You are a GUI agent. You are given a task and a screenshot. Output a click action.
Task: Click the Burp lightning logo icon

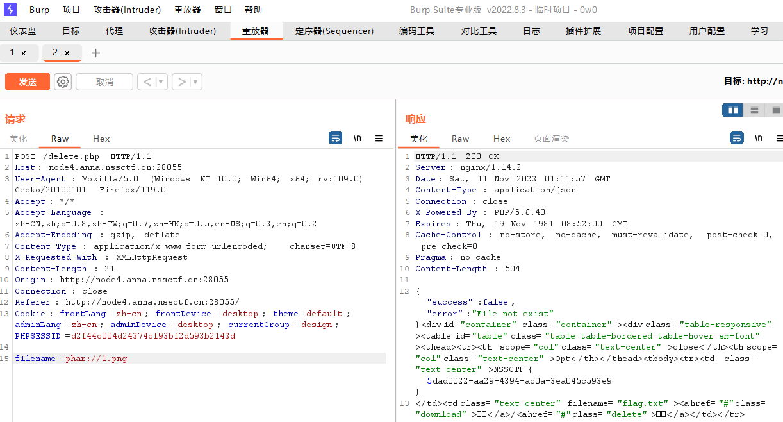coord(11,10)
